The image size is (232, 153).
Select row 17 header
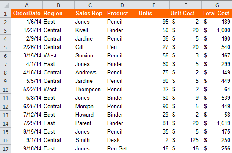pyautogui.click(x=6, y=149)
